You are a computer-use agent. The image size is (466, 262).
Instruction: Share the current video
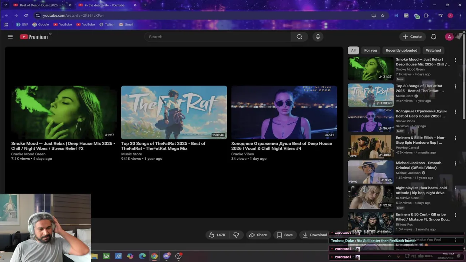[x=258, y=235]
